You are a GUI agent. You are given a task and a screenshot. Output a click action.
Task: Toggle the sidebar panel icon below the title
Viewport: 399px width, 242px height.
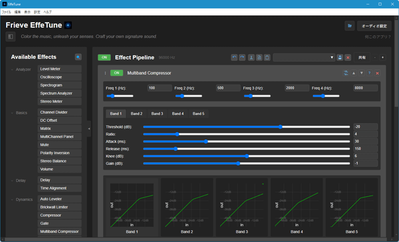pyautogui.click(x=11, y=37)
